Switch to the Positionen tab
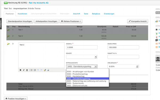 (x=10, y=14)
